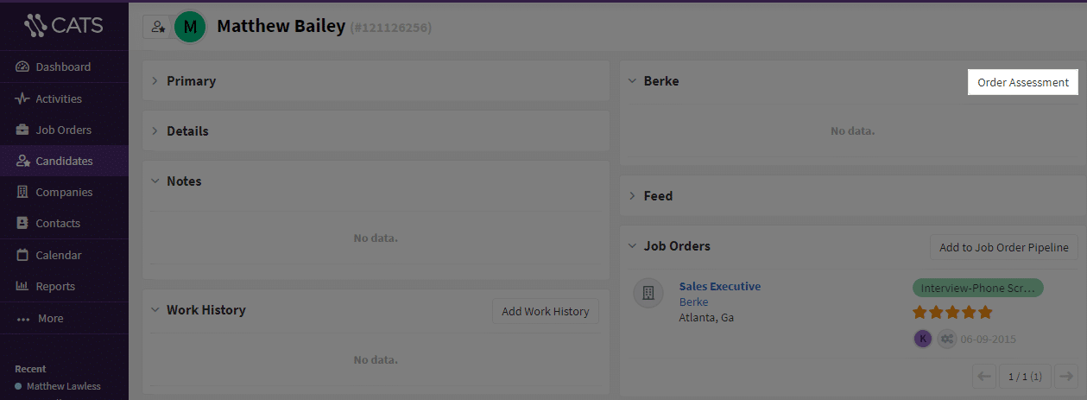
Task: Click the More ellipsis icon
Action: pyautogui.click(x=23, y=319)
